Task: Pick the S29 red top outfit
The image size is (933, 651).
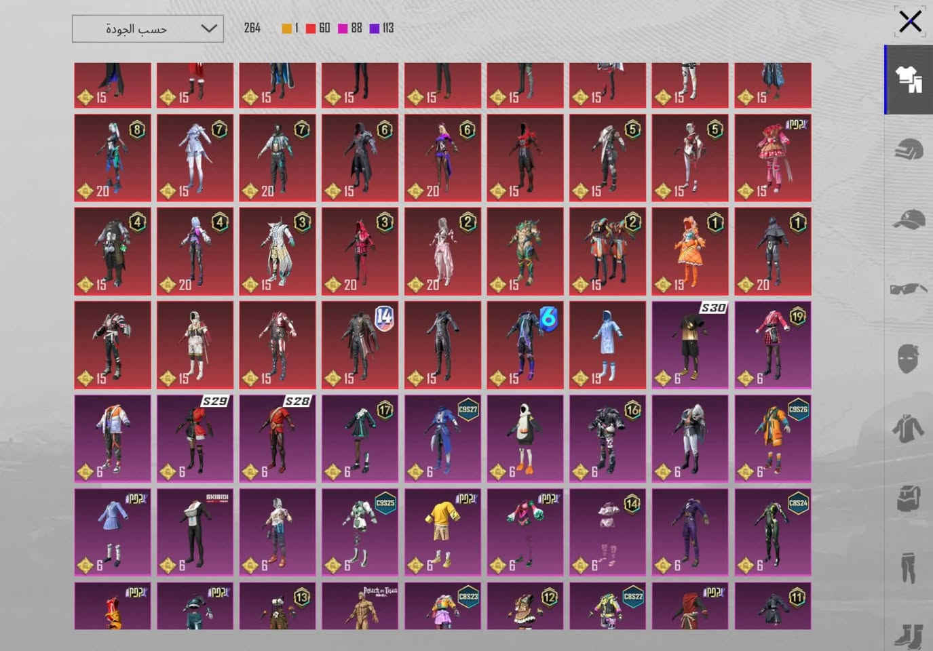Action: point(195,439)
